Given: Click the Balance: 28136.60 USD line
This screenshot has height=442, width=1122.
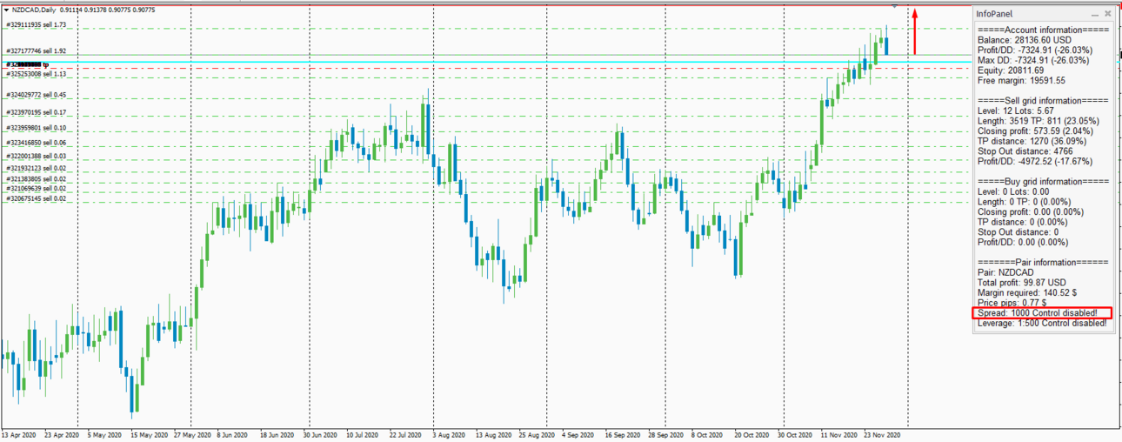Looking at the screenshot, I should (1025, 40).
